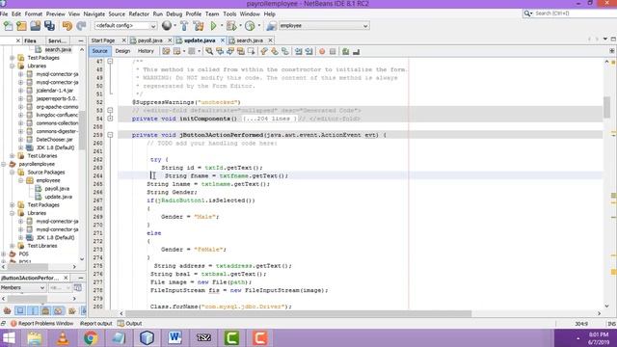This screenshot has width=617, height=347.
Task: Click the Profile Project clock icon
Action: point(250,26)
